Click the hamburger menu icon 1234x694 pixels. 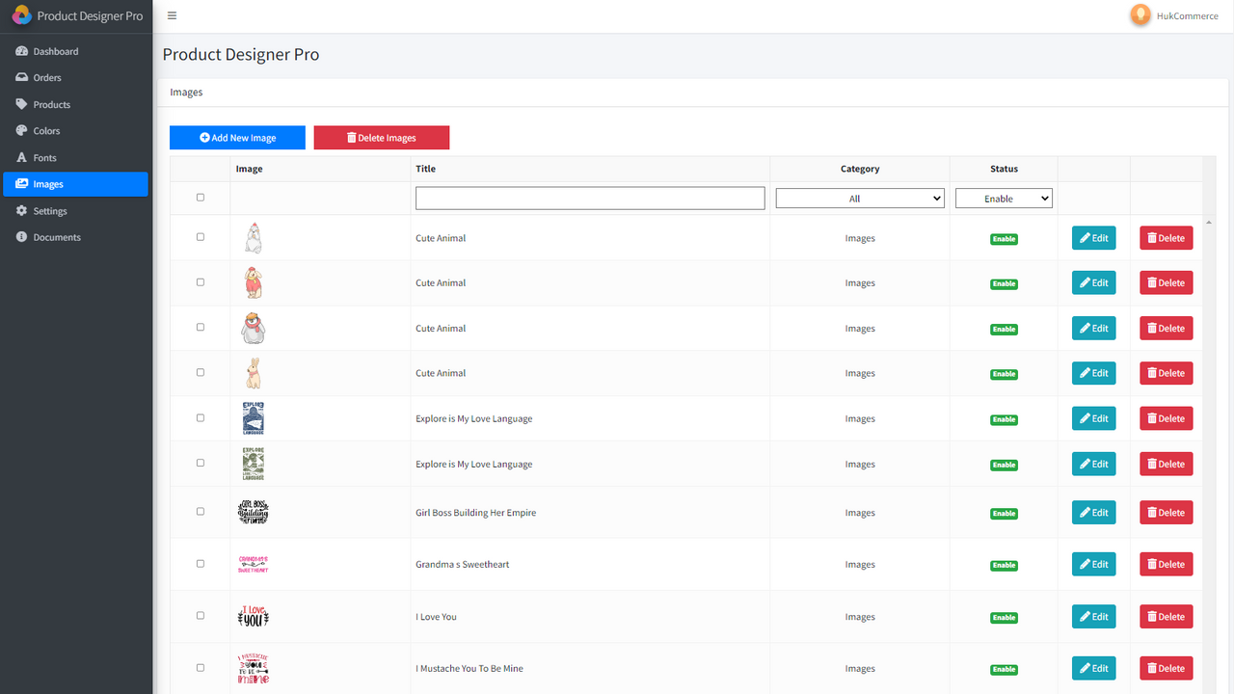(172, 15)
